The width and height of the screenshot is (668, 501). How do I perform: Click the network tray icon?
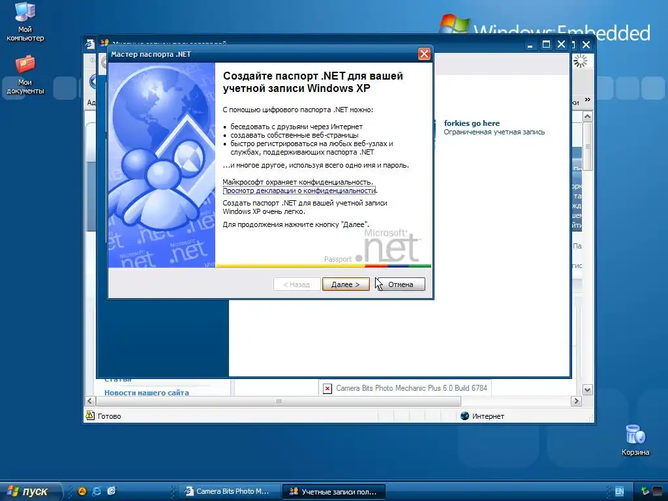(645, 491)
